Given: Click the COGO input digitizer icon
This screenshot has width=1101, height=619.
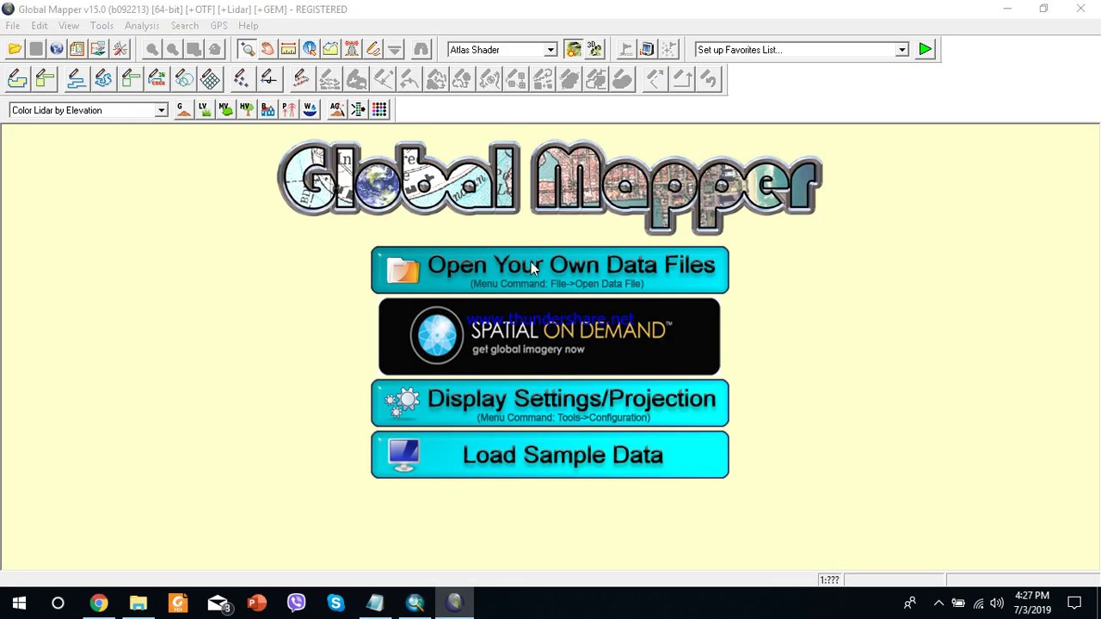Looking at the screenshot, I should pyautogui.click(x=157, y=79).
